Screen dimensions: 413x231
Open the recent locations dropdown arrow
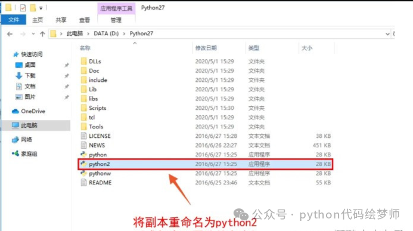(33, 34)
